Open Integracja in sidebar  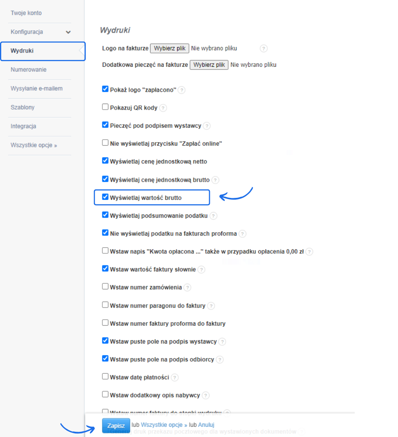pyautogui.click(x=23, y=126)
